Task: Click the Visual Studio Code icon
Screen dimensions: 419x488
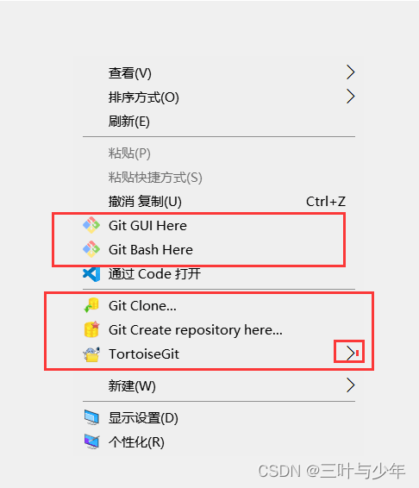Action: [91, 274]
